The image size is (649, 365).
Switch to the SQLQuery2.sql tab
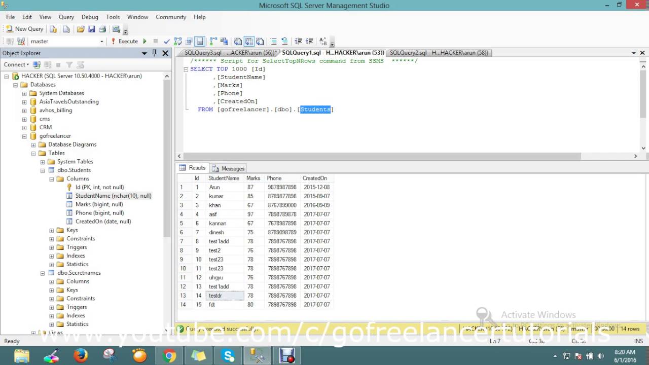439,53
